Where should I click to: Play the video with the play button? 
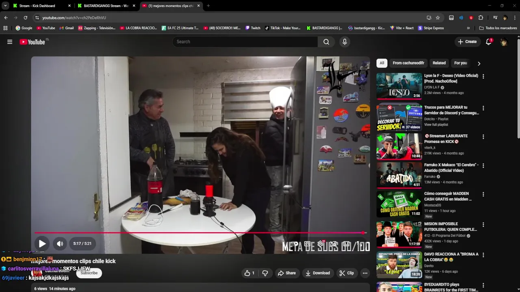pyautogui.click(x=42, y=244)
